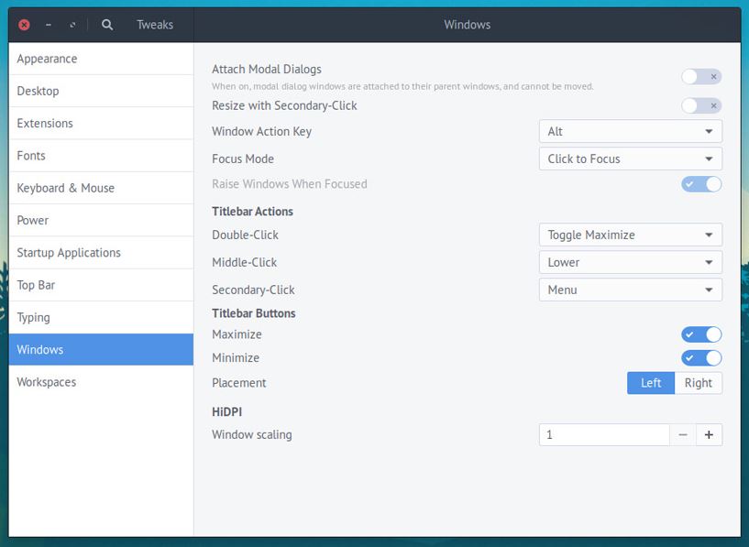Expand the Secondary-Click action dropdown
This screenshot has height=547, width=749.
[x=630, y=290]
